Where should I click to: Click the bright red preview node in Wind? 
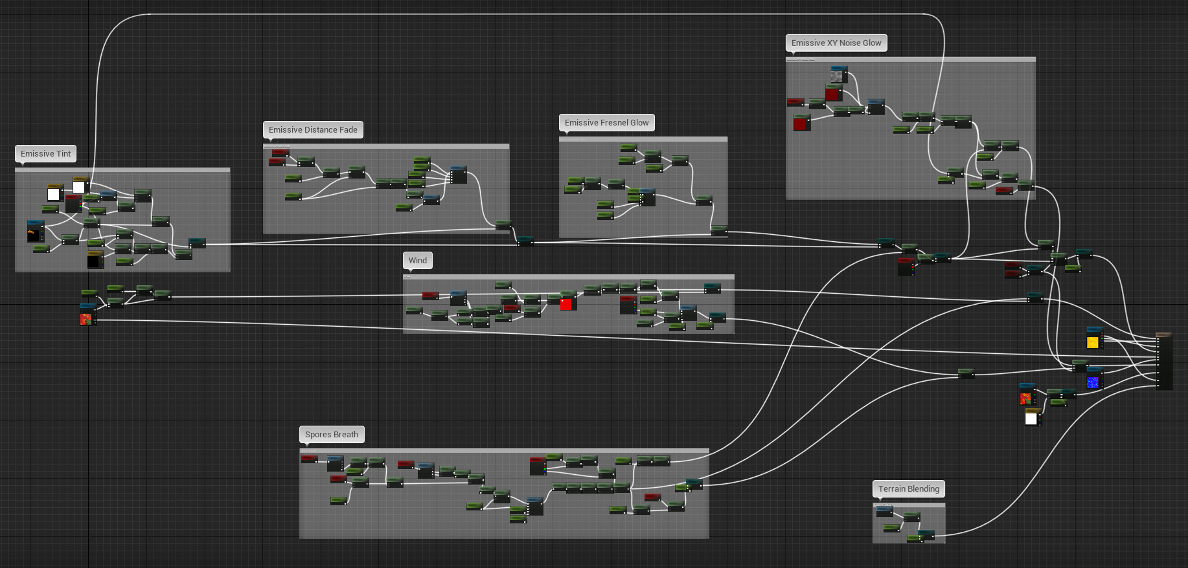point(566,304)
